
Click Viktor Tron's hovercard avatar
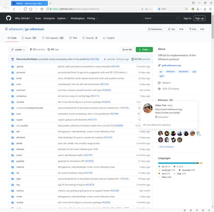(148, 108)
